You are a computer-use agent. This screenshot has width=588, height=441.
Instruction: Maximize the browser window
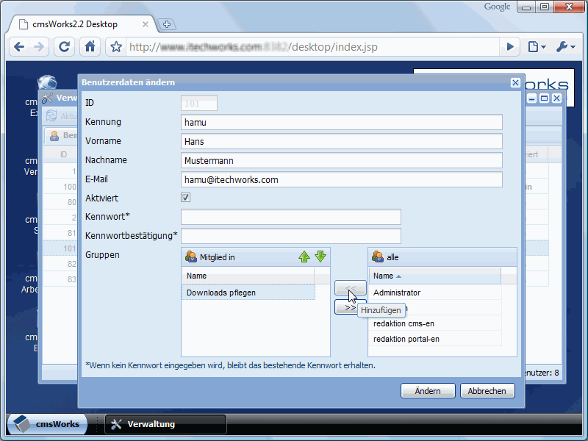coord(545,7)
